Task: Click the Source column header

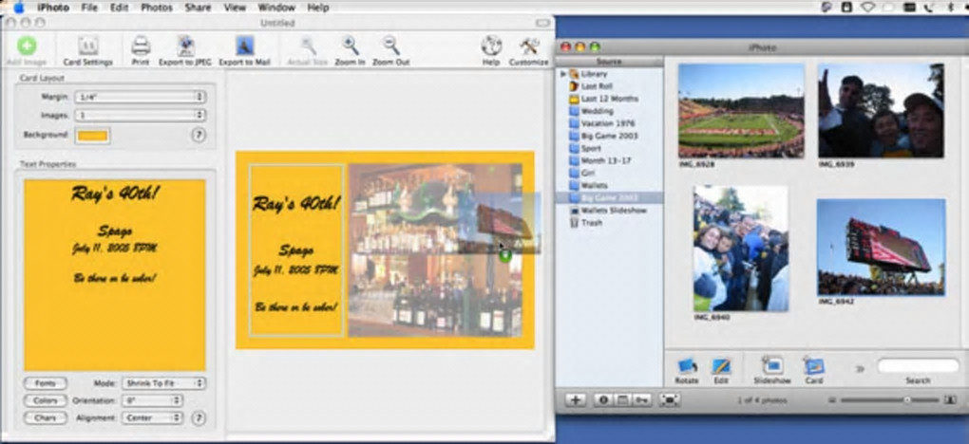Action: pyautogui.click(x=609, y=62)
